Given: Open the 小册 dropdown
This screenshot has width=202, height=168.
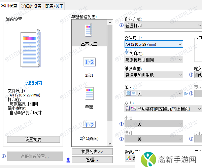Looking at the screenshot, I should pos(154,124).
